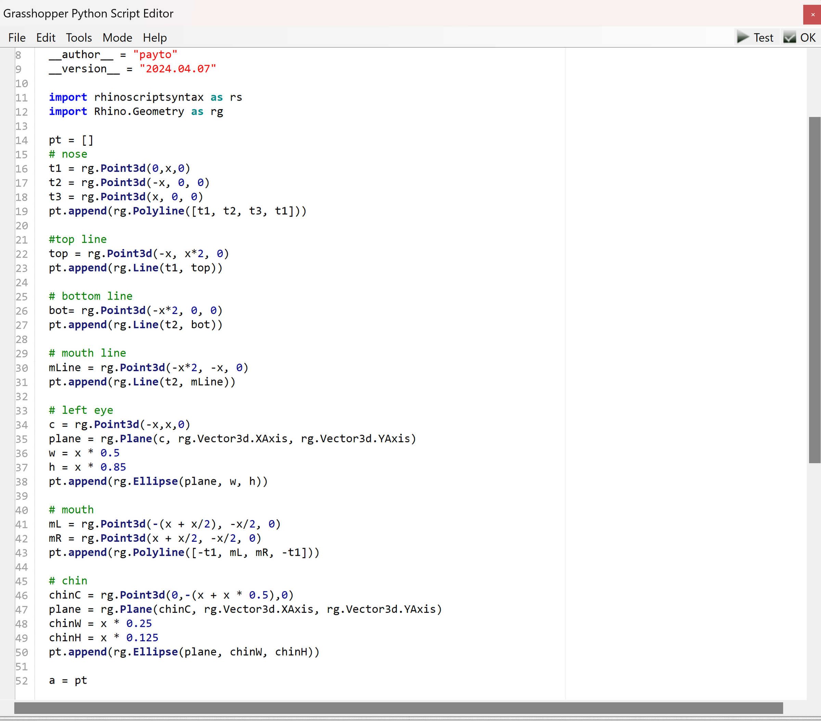Click the 'w = x * 0.5' line

tap(84, 453)
